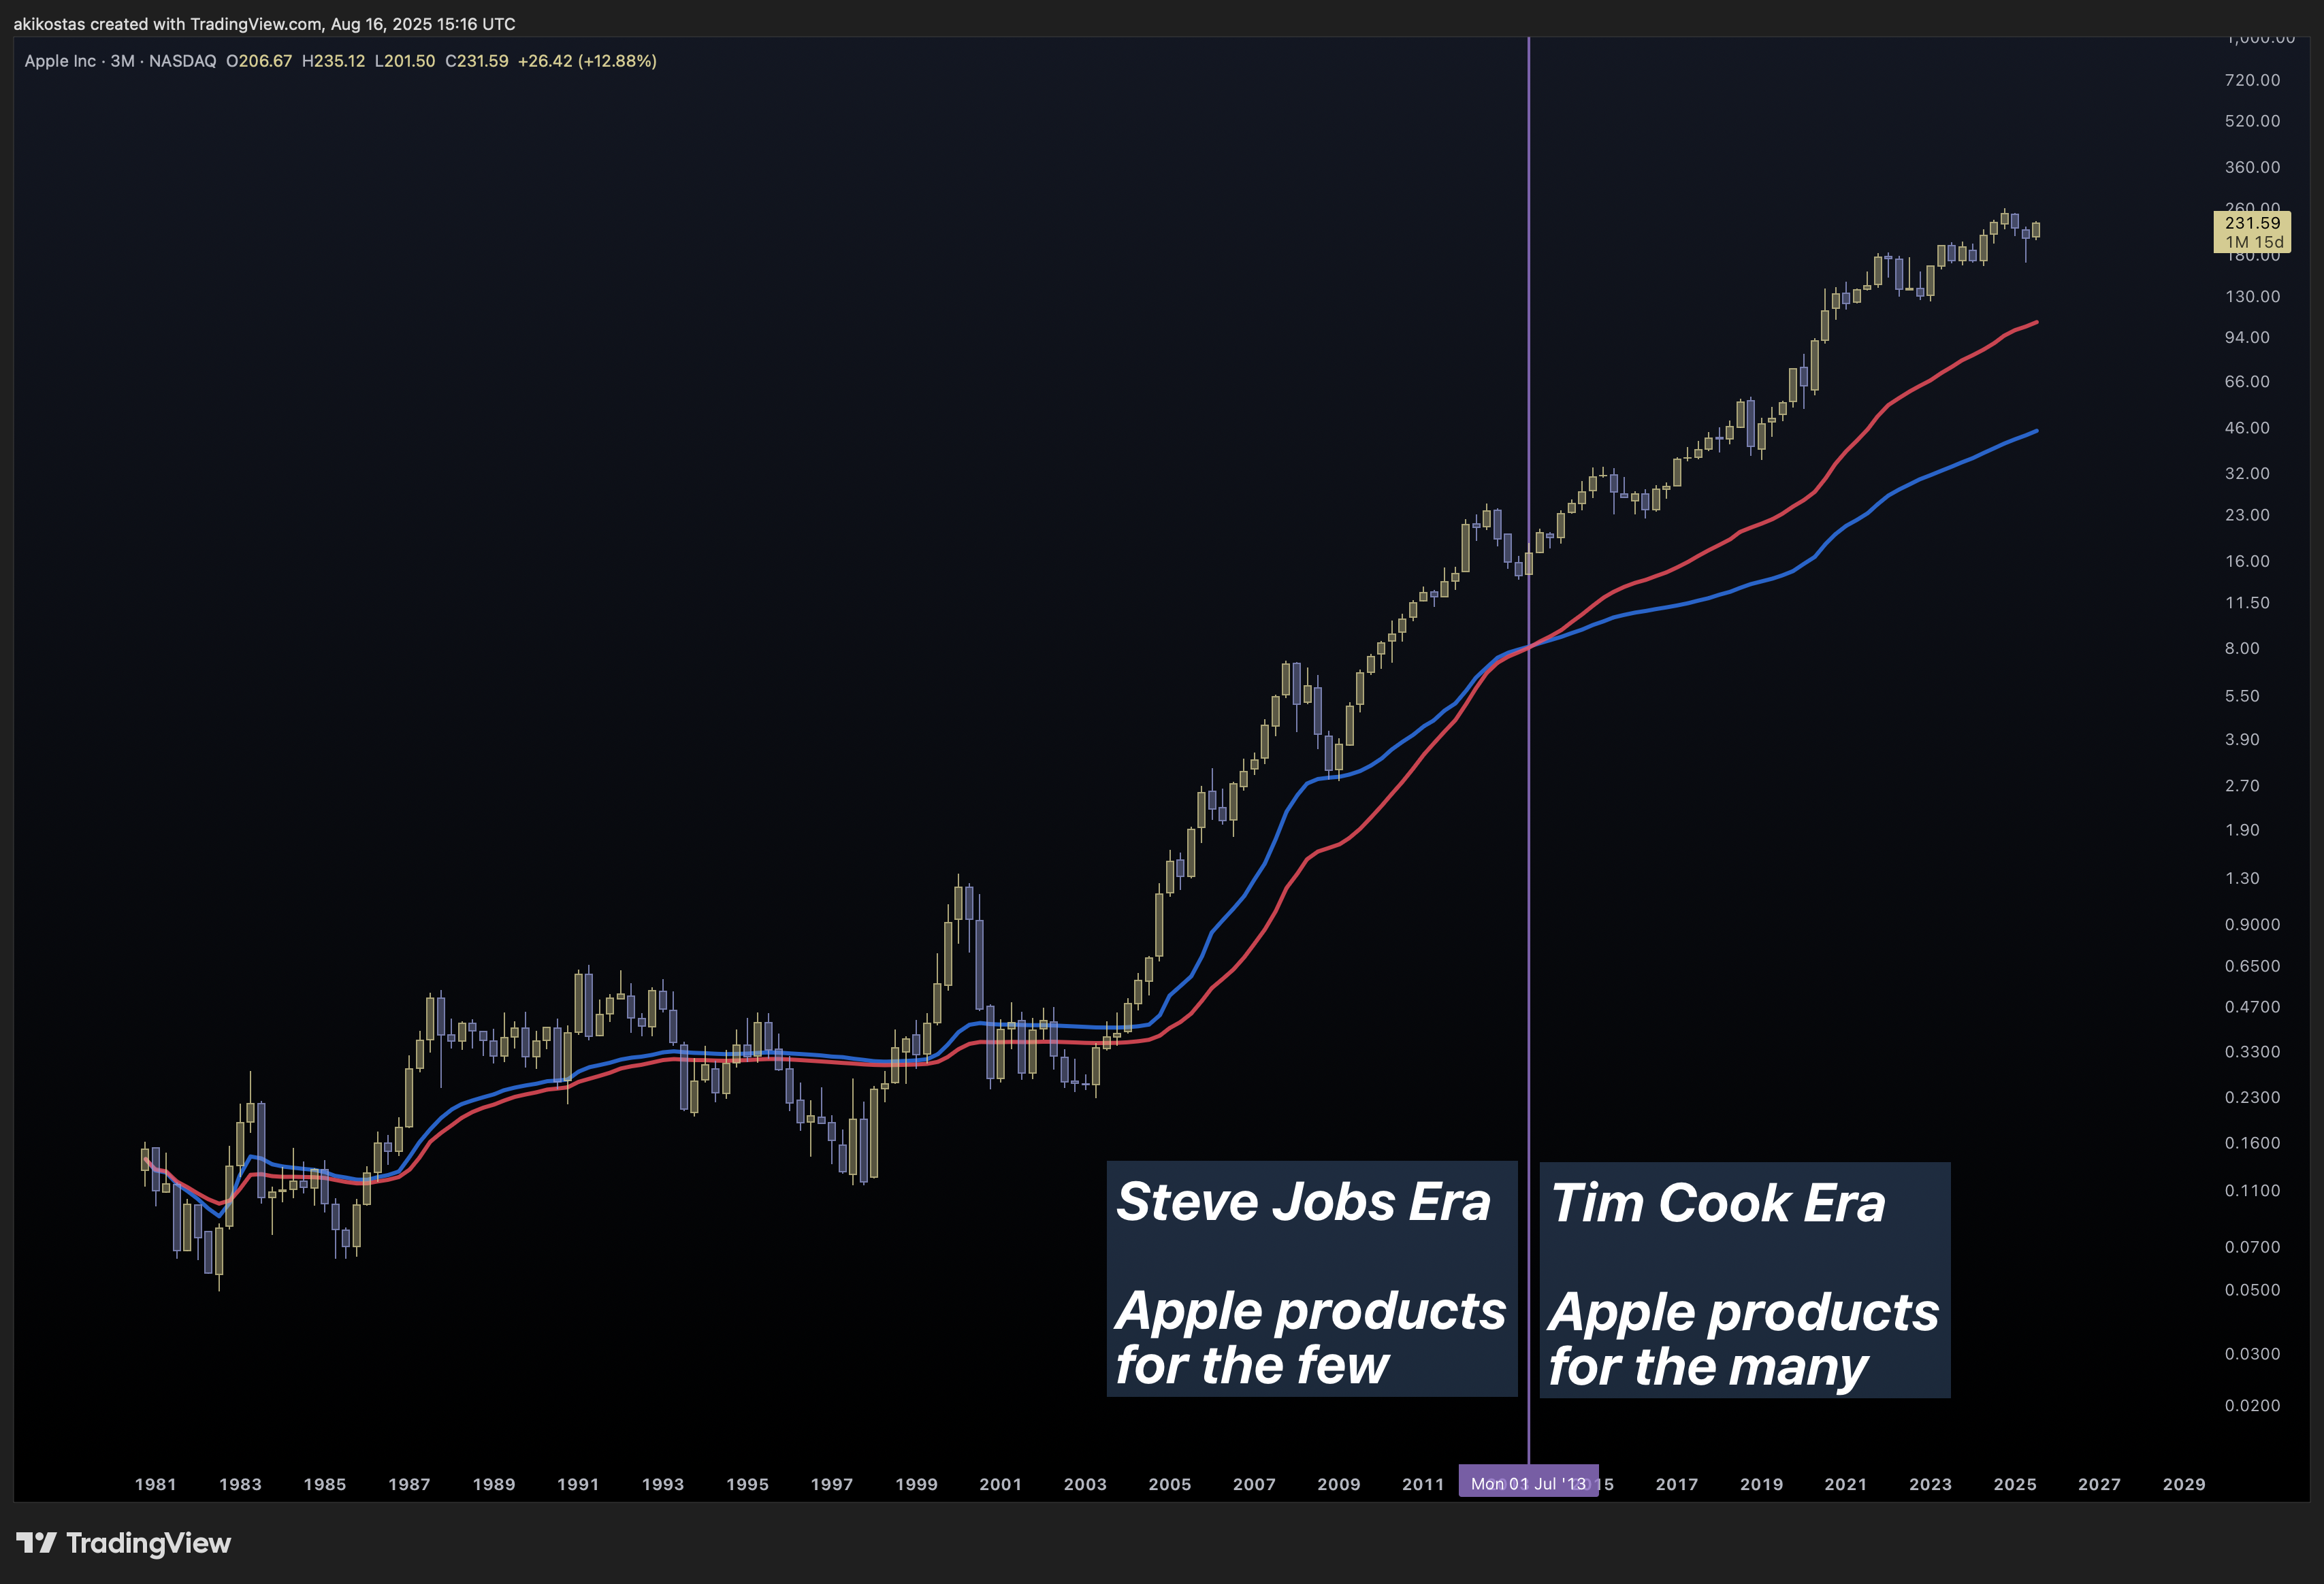2324x1584 pixels.
Task: Click the 360.00 price axis label
Action: (2252, 167)
